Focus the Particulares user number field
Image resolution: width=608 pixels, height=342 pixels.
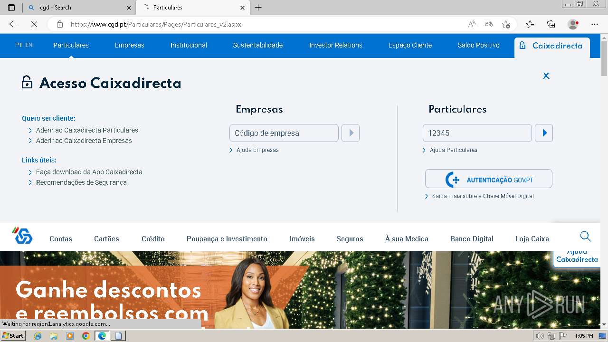[x=477, y=133]
